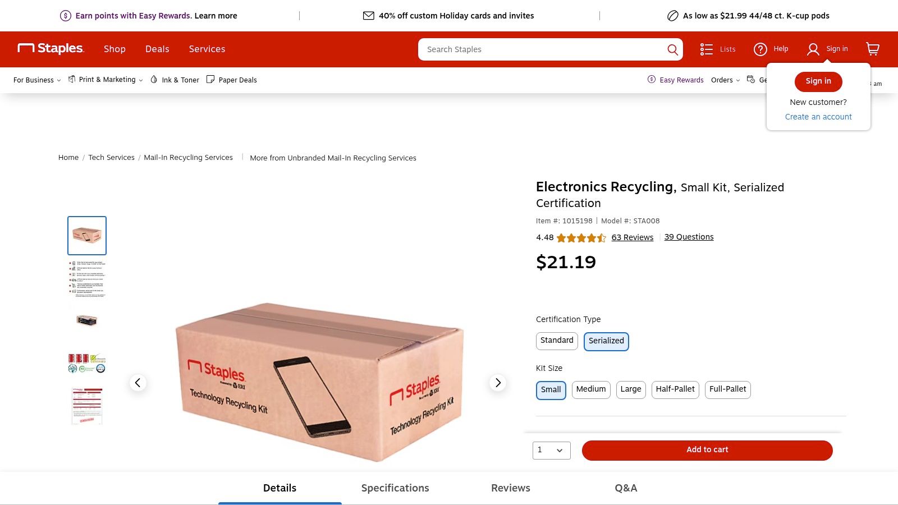Open the quantity dropdown
The width and height of the screenshot is (898, 505).
551,450
